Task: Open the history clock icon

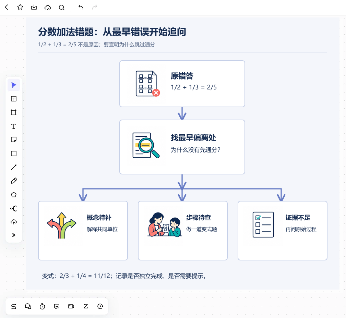Action: tap(100, 306)
